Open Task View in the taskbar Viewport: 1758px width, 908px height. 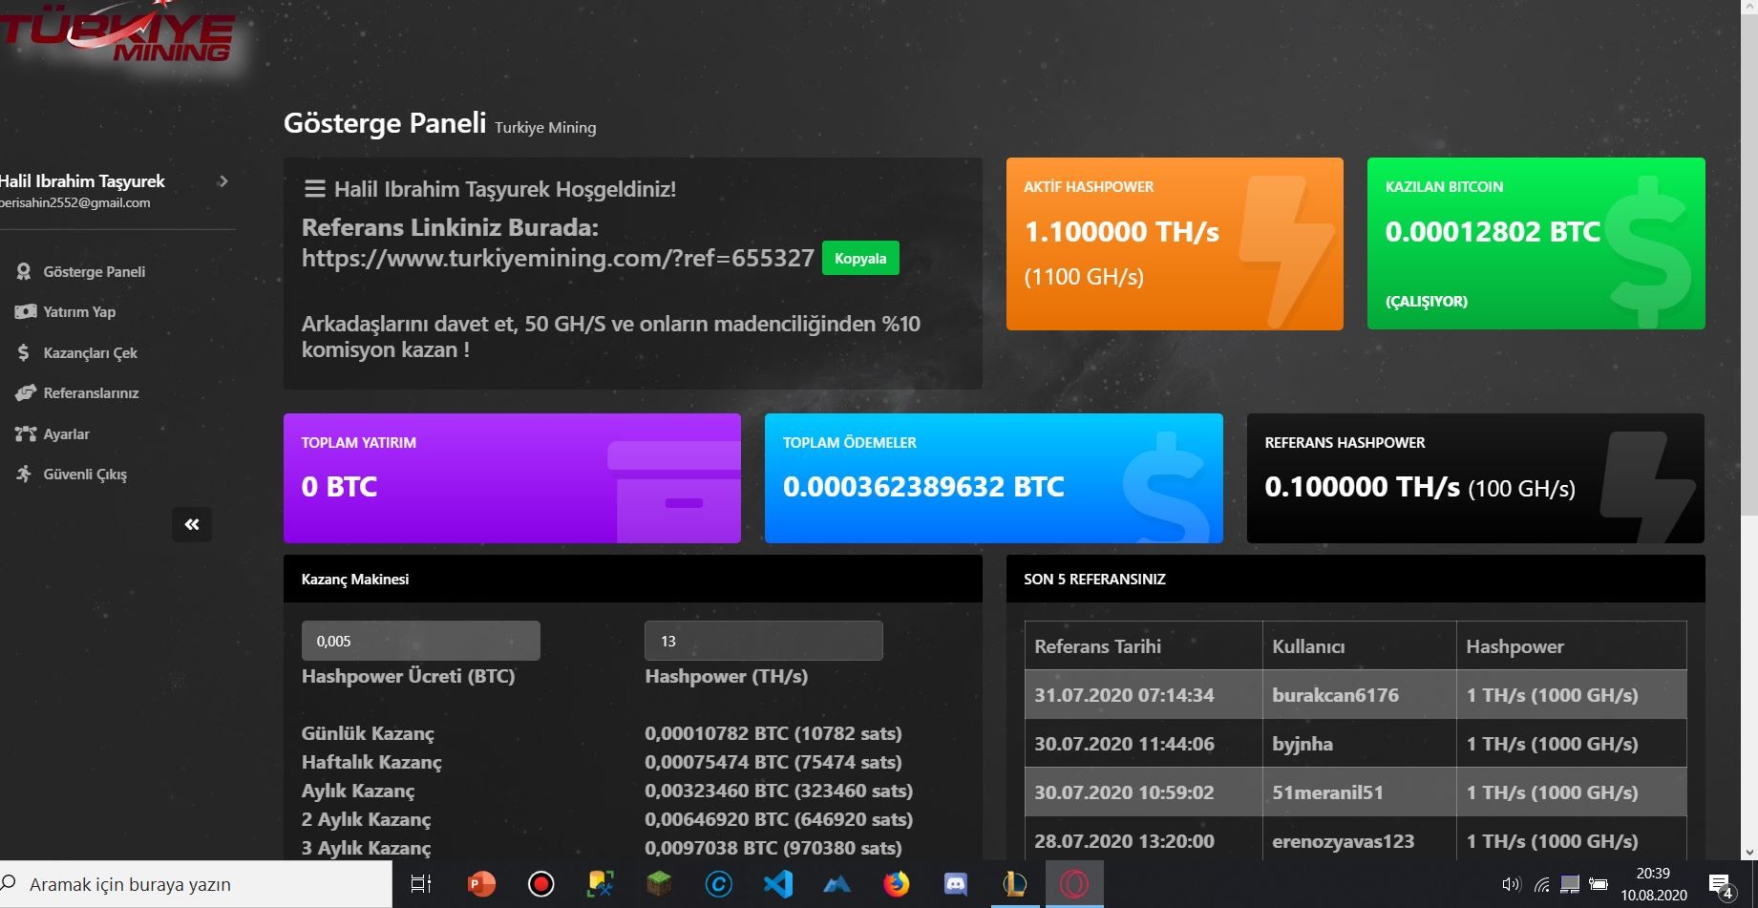pos(421,884)
